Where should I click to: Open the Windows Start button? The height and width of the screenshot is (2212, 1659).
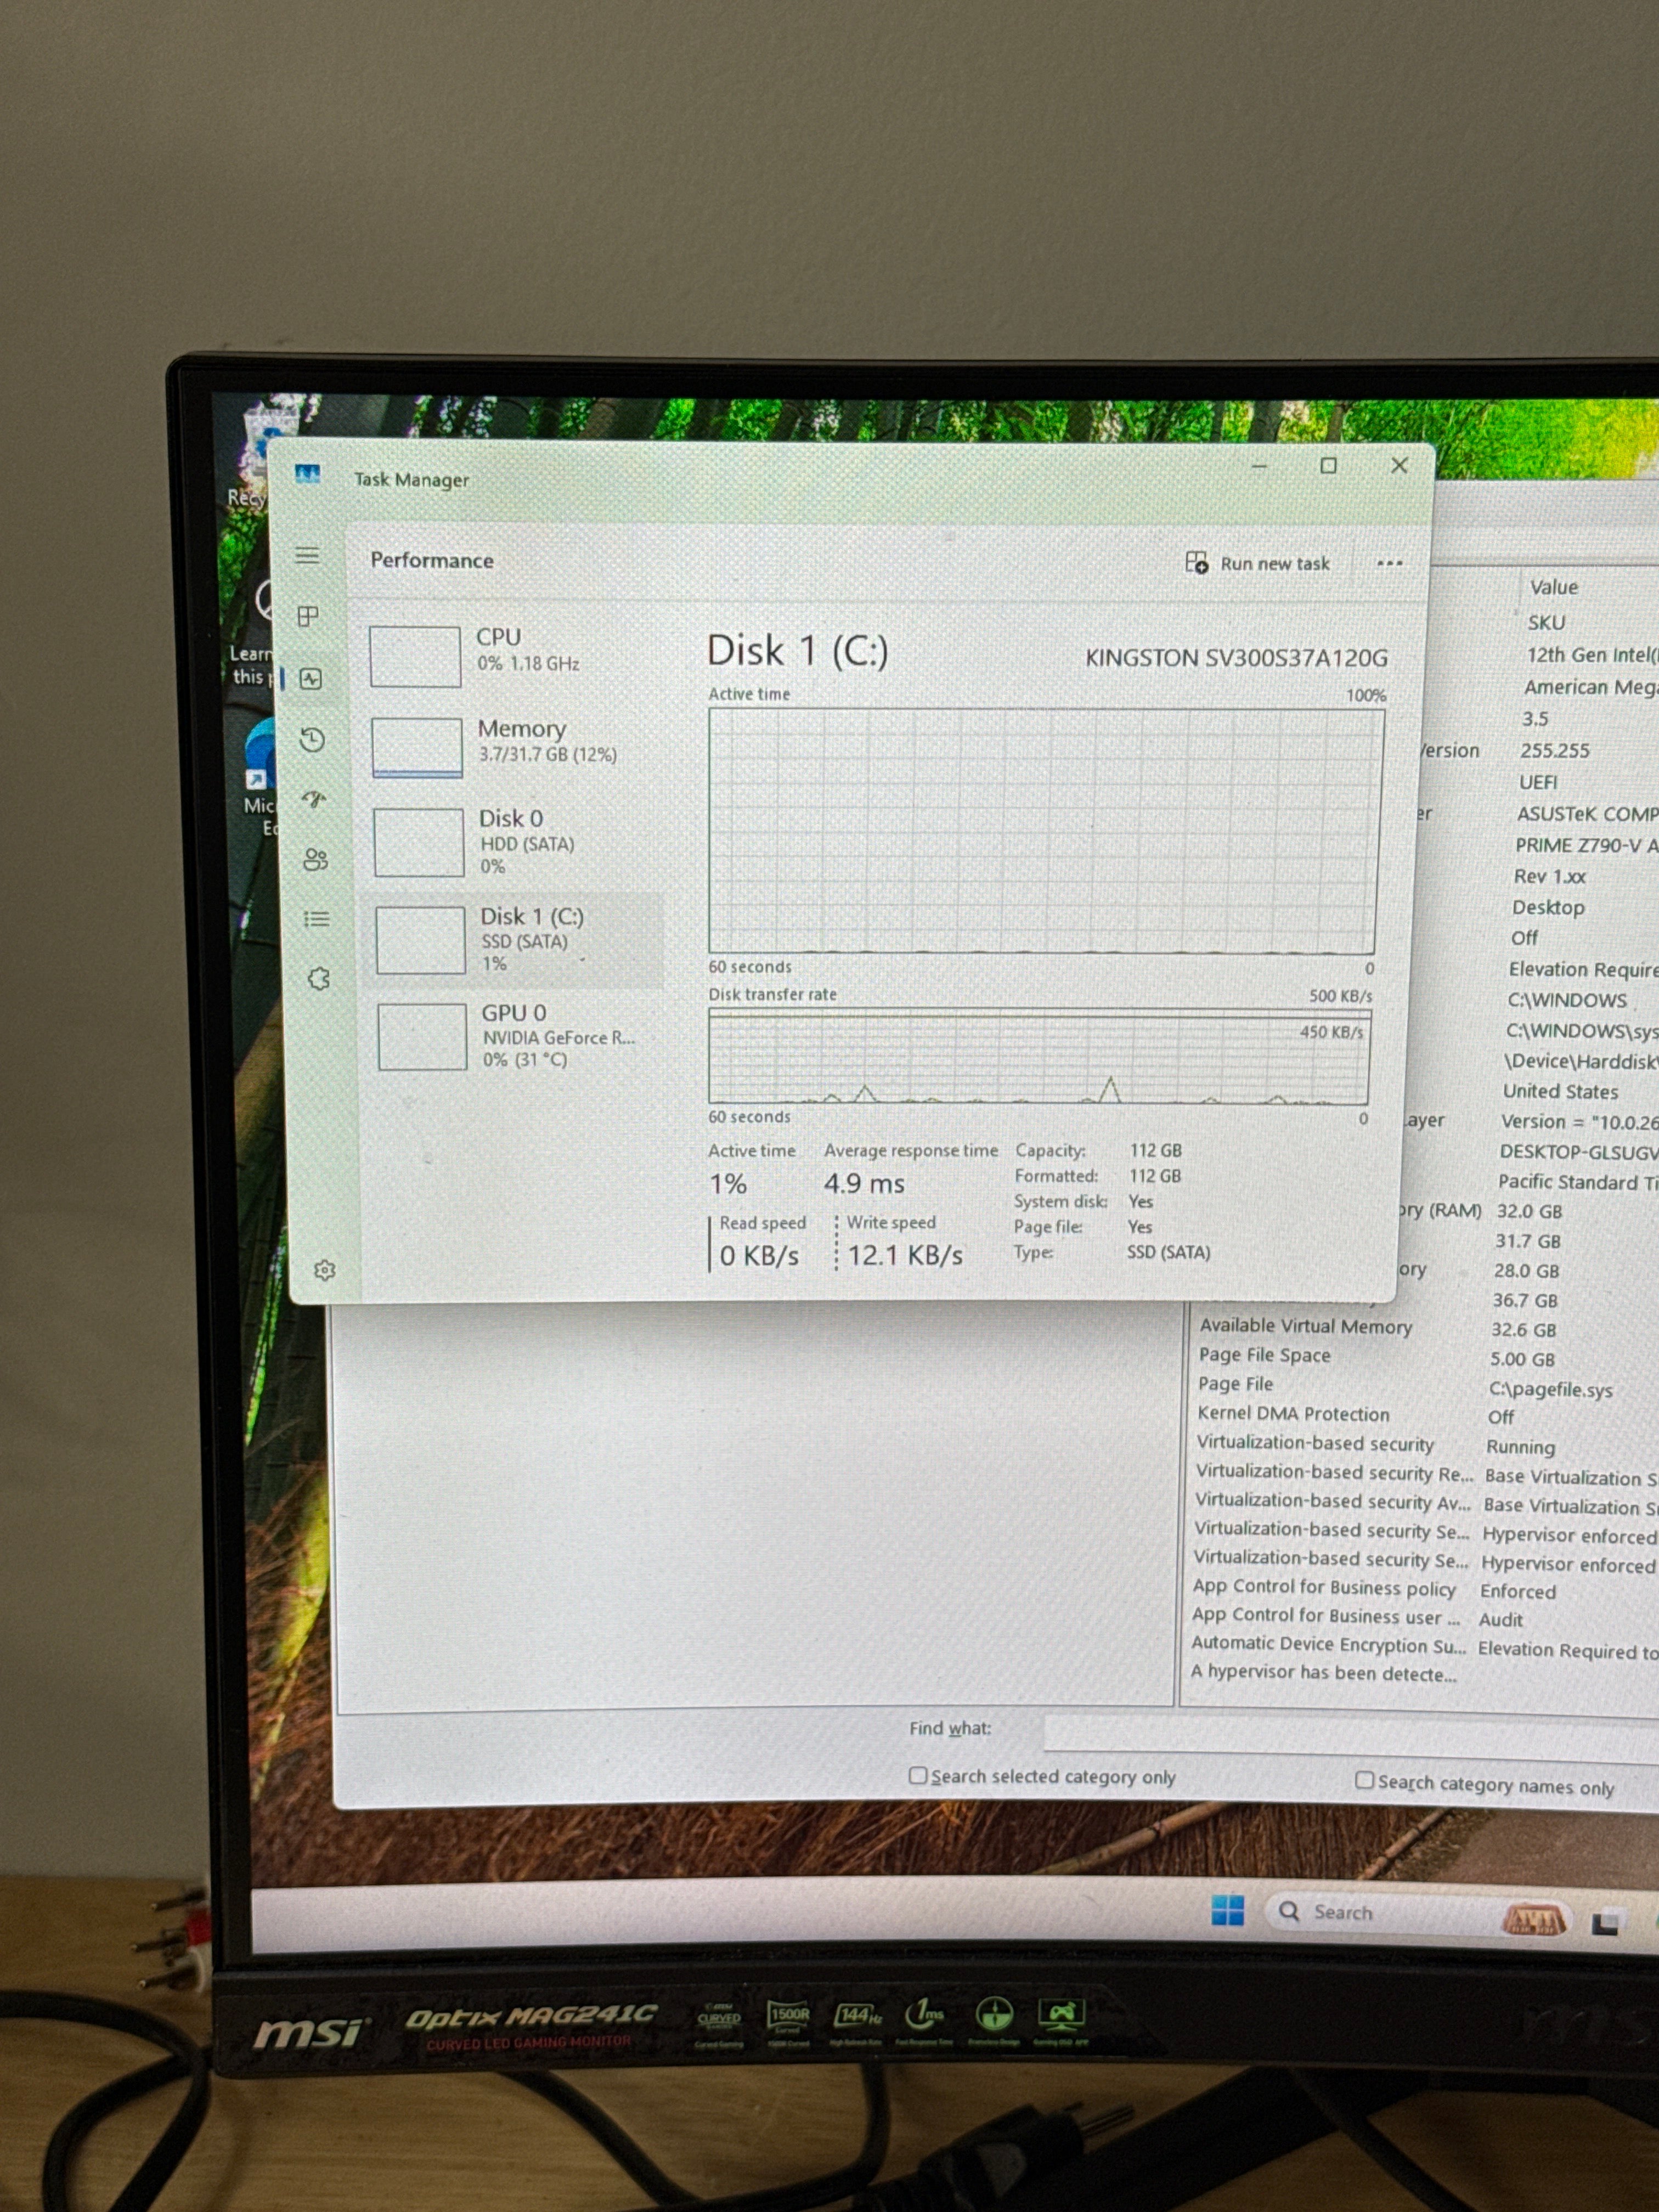[x=1227, y=1910]
